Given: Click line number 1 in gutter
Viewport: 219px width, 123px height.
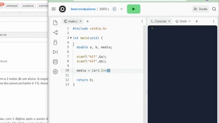Looking at the screenshot, I should tap(68, 28).
